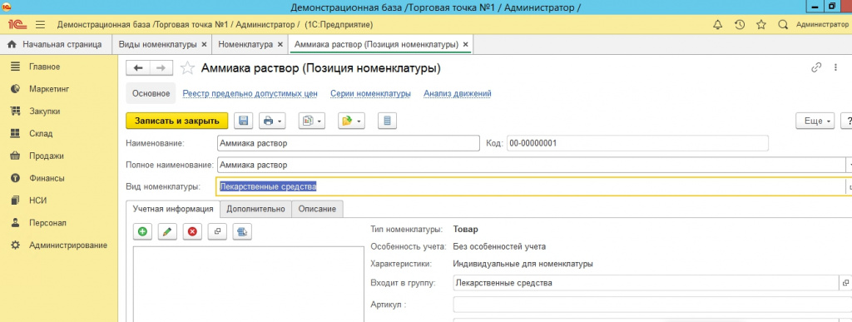Open Серии номенклатуры link
The image size is (852, 322).
pyautogui.click(x=370, y=93)
